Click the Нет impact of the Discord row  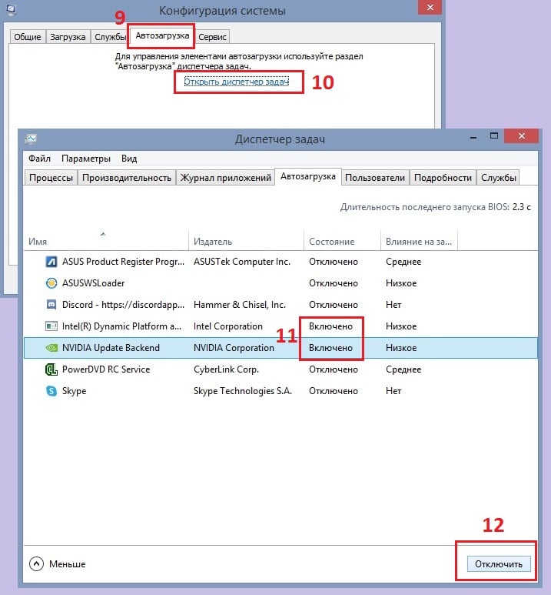point(393,305)
